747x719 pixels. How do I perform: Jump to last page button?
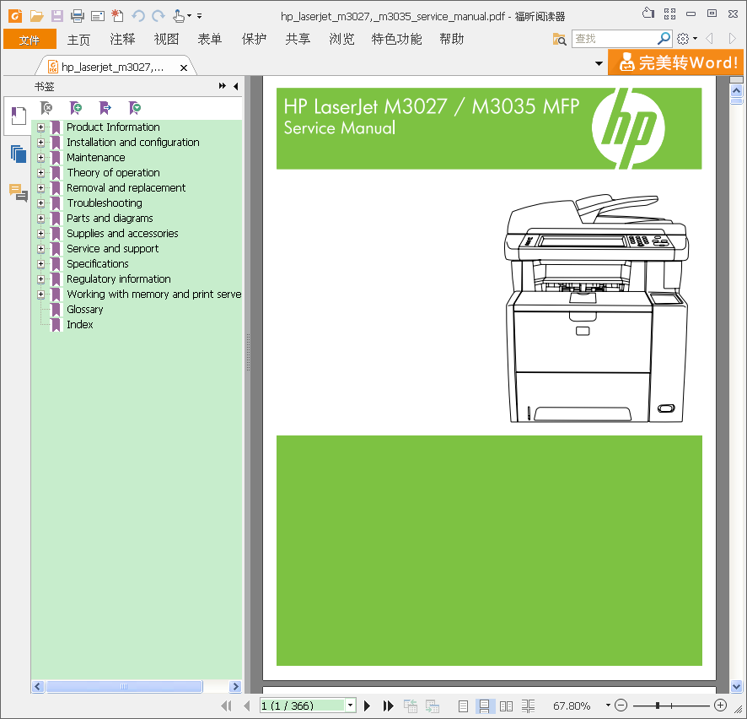tap(389, 705)
